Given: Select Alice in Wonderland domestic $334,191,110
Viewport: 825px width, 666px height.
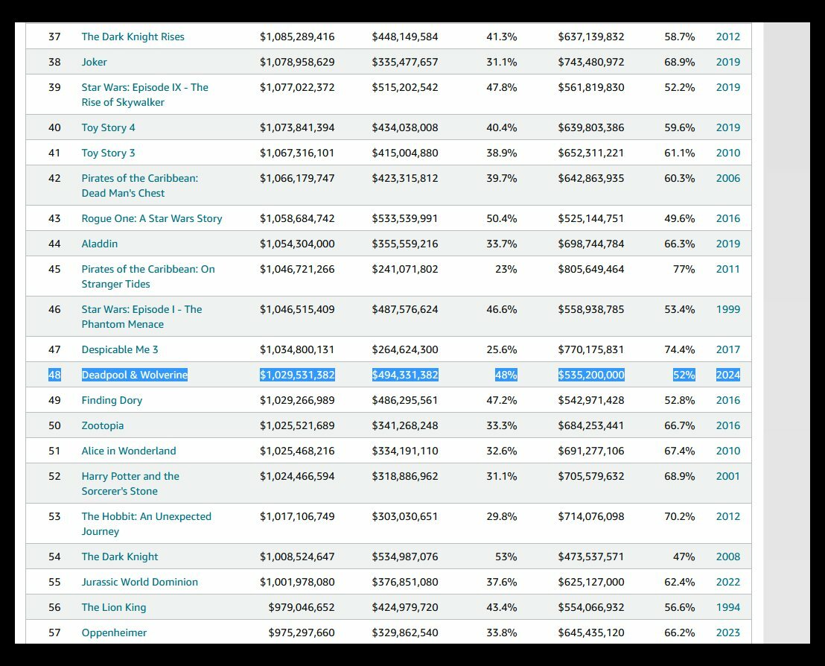Looking at the screenshot, I should point(404,451).
